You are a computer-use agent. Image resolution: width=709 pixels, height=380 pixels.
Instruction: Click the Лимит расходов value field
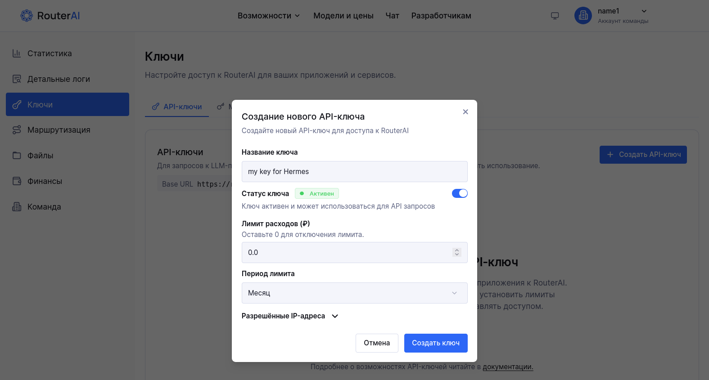[x=354, y=252]
